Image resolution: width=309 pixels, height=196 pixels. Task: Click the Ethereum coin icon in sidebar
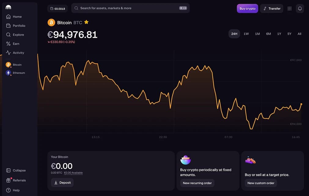(x=8, y=73)
